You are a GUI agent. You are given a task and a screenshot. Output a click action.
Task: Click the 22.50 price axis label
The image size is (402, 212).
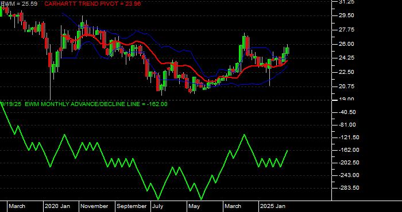(x=347, y=72)
